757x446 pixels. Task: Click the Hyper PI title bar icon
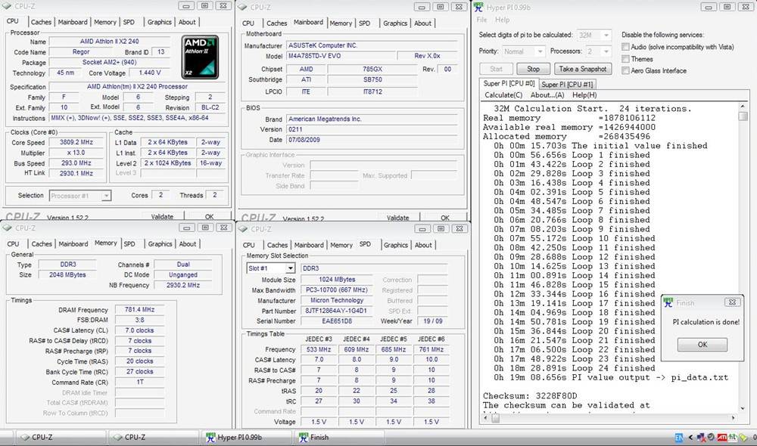(478, 7)
